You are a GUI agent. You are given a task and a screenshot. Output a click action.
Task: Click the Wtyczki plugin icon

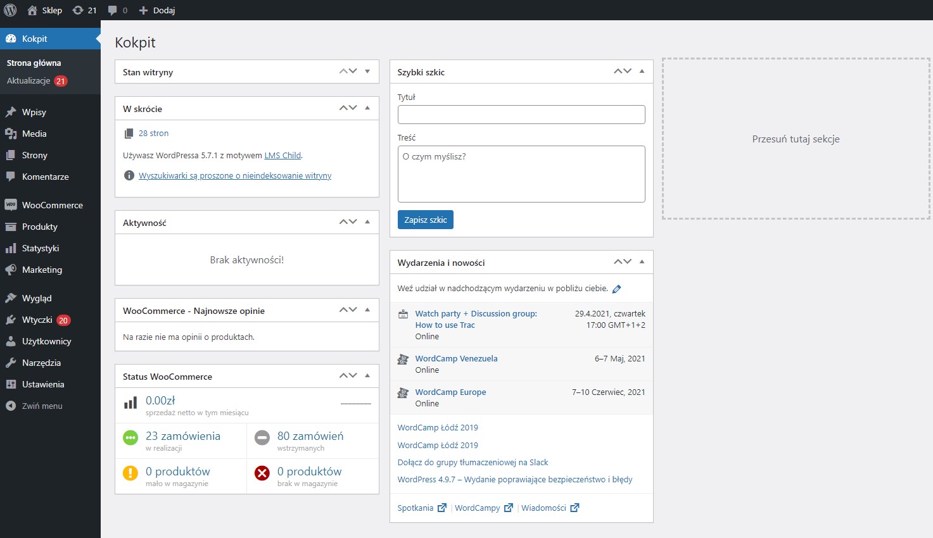[11, 320]
